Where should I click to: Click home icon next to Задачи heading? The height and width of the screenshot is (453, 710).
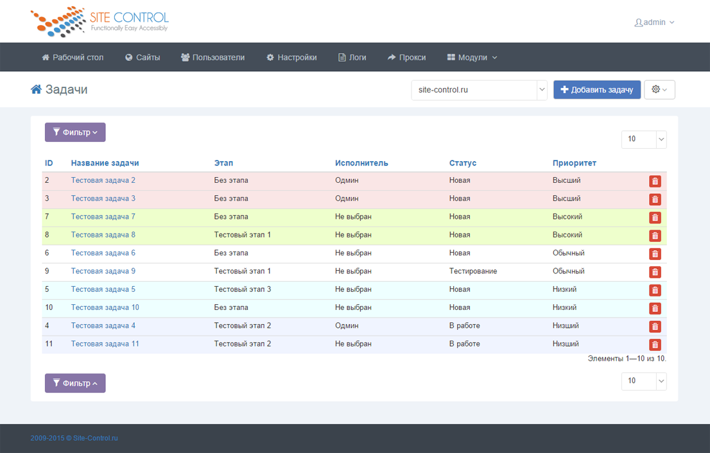coord(37,90)
